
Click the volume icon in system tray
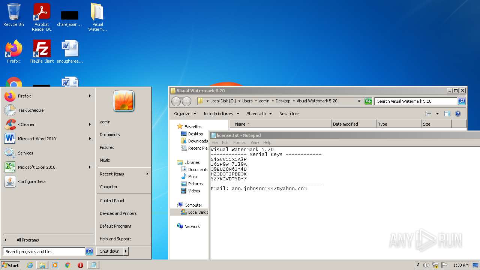(x=426, y=265)
